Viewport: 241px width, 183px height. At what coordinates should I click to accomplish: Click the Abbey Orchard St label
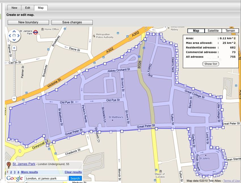[x=119, y=70]
